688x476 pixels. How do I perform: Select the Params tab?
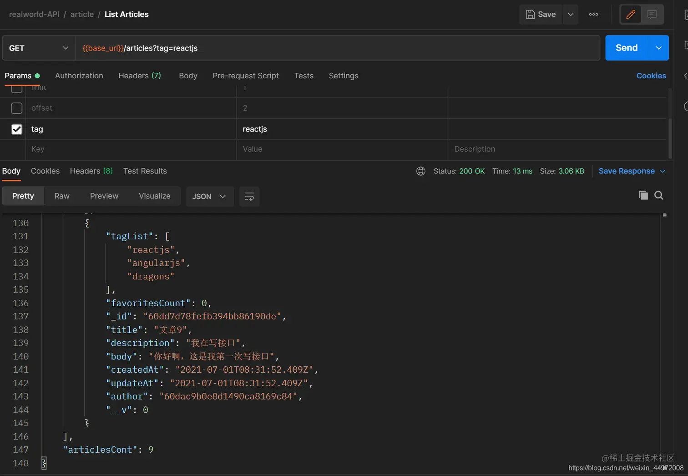tap(22, 76)
